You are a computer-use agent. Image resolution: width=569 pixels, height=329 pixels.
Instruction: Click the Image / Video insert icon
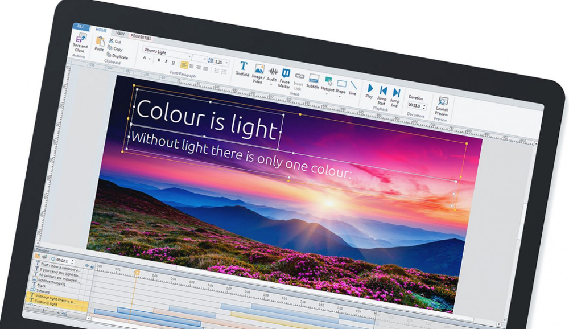pyautogui.click(x=258, y=73)
